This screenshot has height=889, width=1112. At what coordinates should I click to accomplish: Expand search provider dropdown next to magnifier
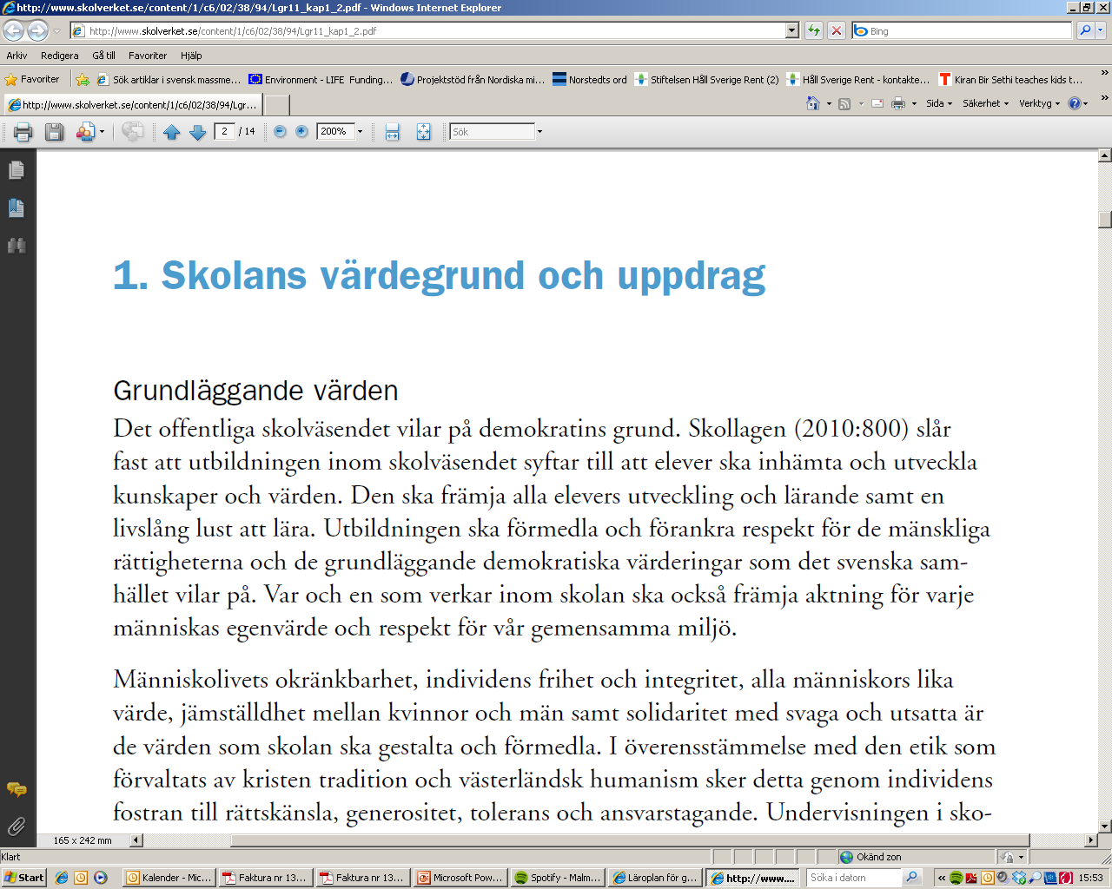(x=1100, y=30)
